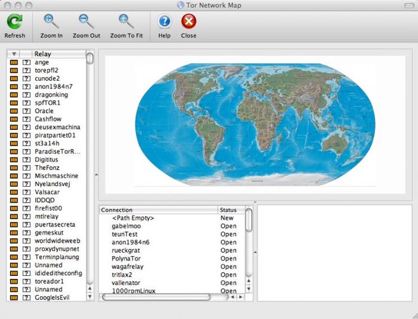Click the Relay column header
Screen dimensions: 418x319
point(59,54)
